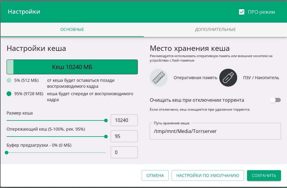287x188 pixels.
Task: Click Настройки по умолчанию button
Action: (x=207, y=176)
